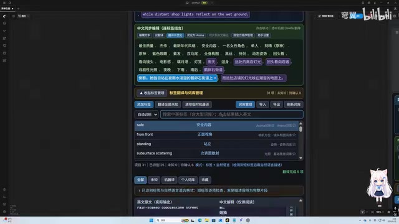Click the 全身构图 tag text

pyautogui.click(x=211, y=54)
